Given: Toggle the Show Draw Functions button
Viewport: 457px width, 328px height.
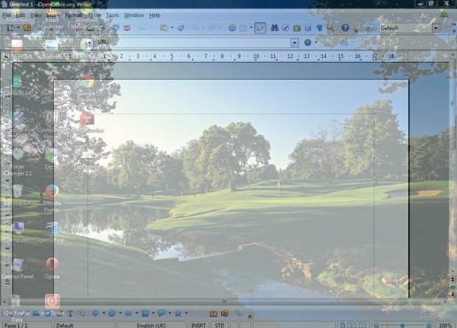Looking at the screenshot, I should click(260, 28).
